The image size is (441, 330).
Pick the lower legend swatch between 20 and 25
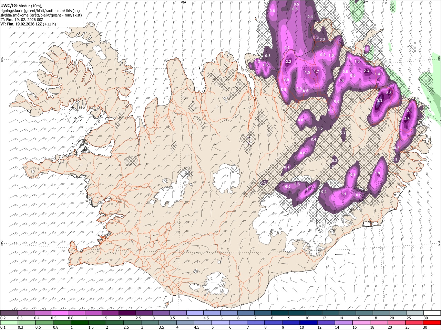pyautogui.click(x=396, y=322)
